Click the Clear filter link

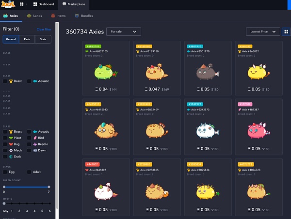click(x=44, y=30)
